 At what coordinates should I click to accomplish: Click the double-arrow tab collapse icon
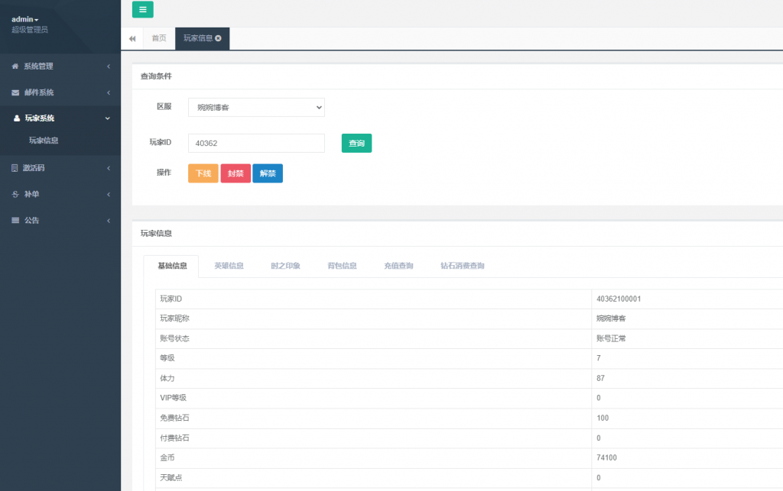[132, 38]
